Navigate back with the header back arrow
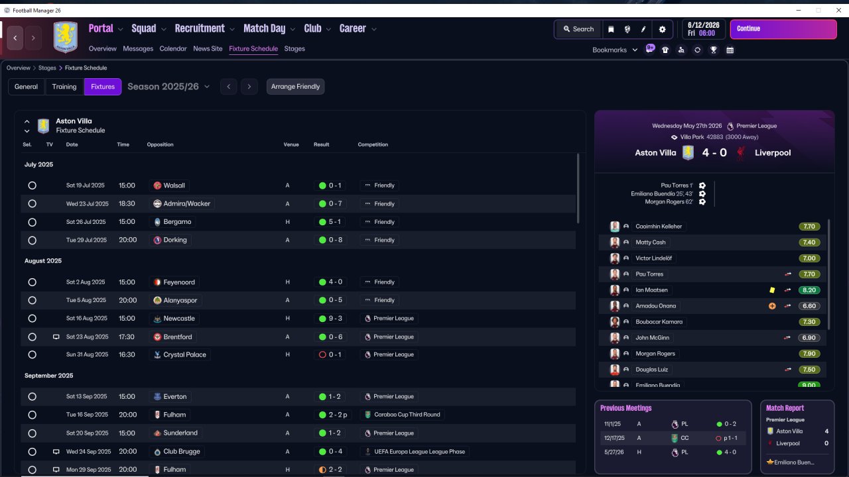Image resolution: width=849 pixels, height=477 pixels. coord(15,38)
